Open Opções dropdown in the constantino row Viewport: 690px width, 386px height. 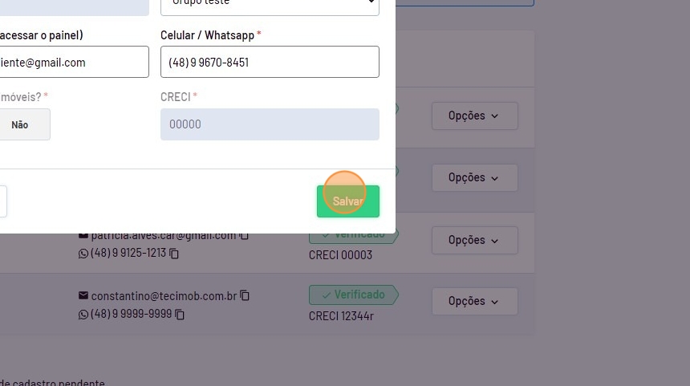point(474,301)
